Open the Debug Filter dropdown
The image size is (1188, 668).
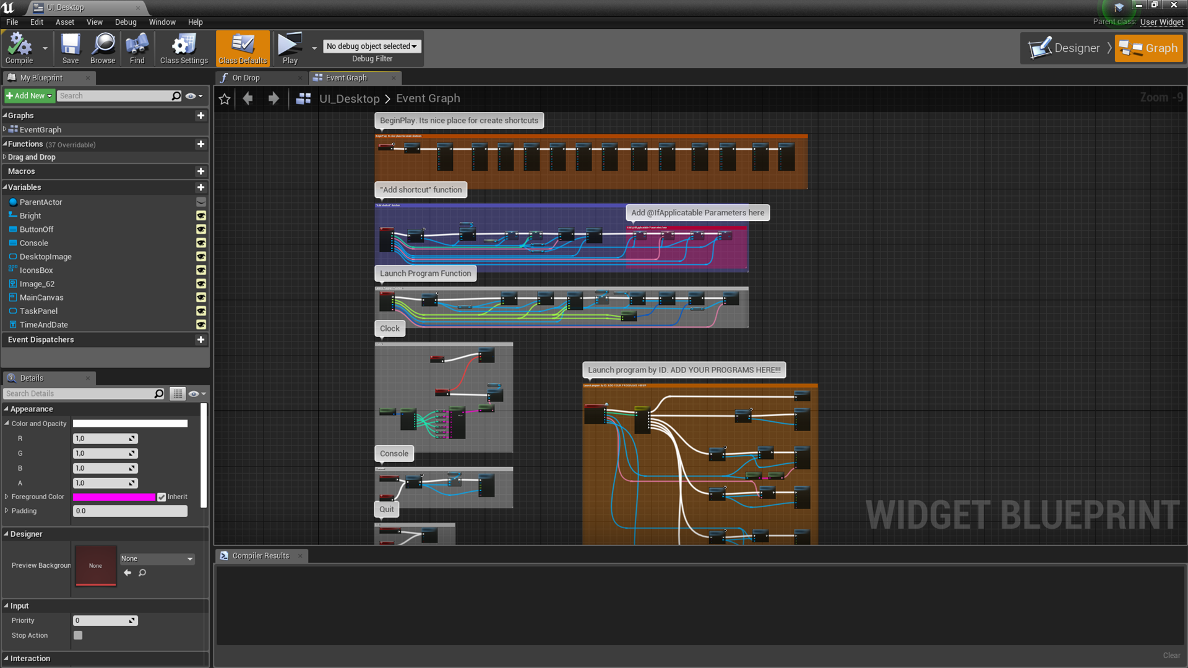(x=371, y=46)
